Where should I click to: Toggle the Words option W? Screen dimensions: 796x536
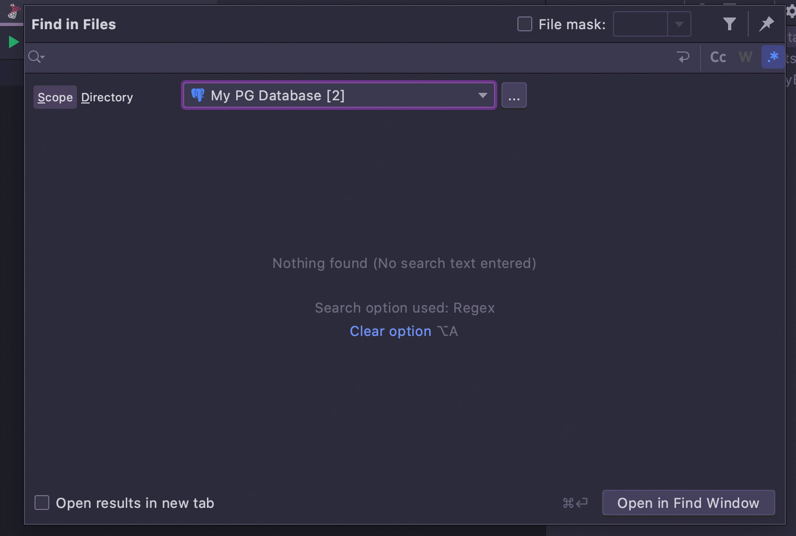[x=746, y=57]
